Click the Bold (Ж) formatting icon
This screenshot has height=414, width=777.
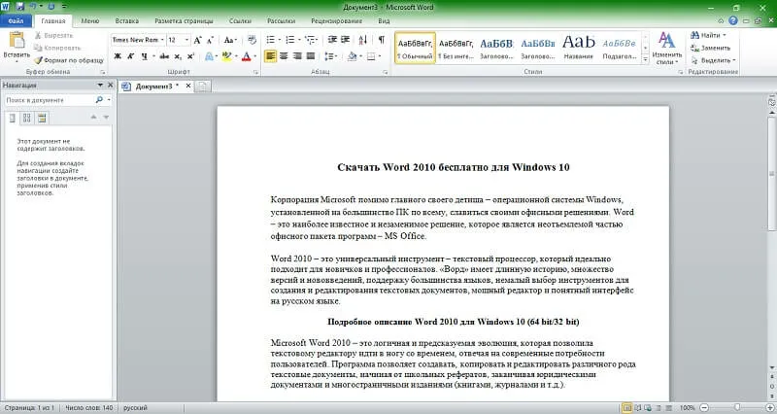[x=118, y=56]
